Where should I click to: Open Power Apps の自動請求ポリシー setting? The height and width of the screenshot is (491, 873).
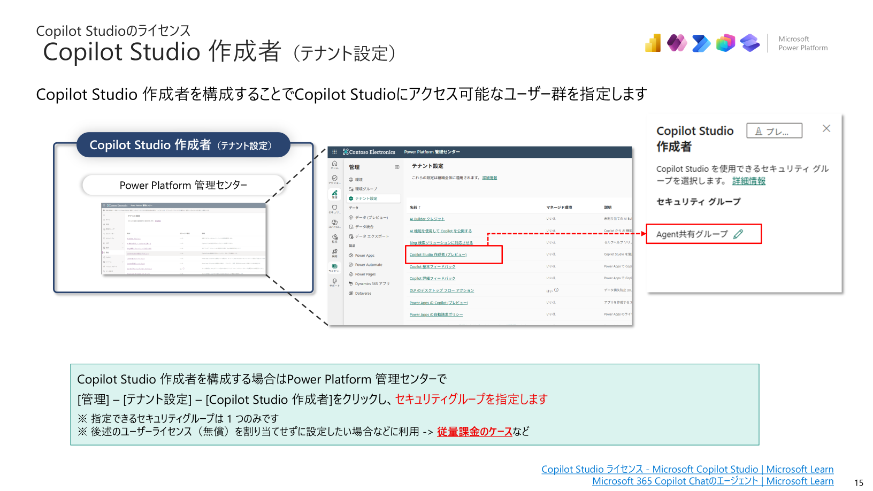pyautogui.click(x=436, y=314)
